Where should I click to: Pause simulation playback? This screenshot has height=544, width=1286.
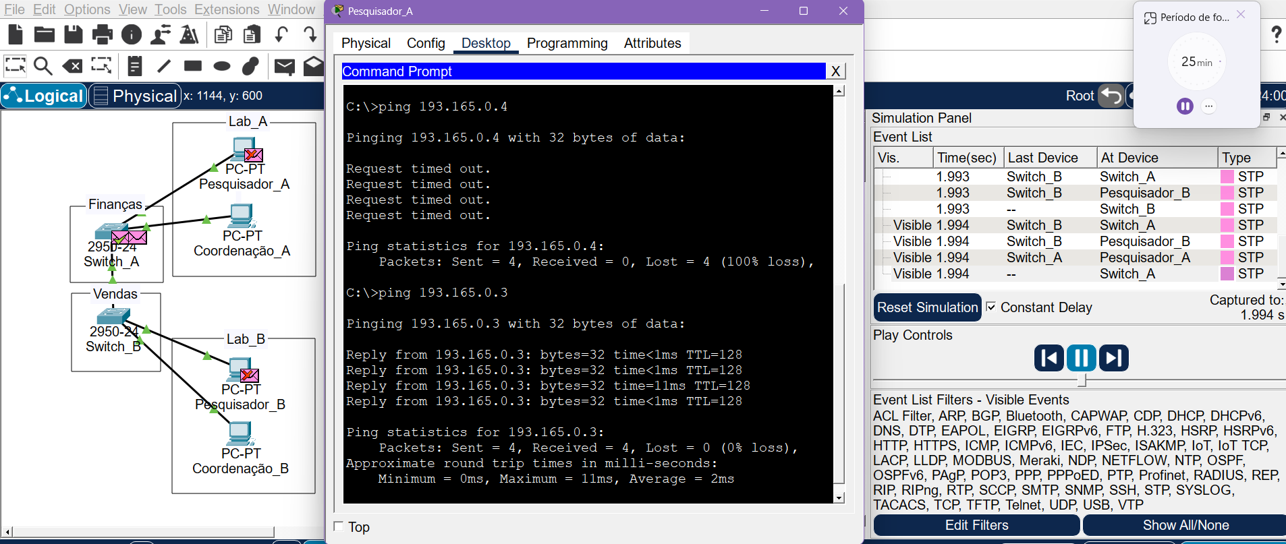point(1082,358)
